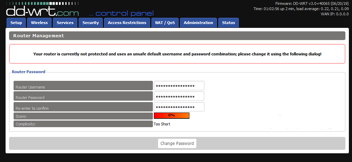Click the unsafe default password warning message
The width and height of the screenshot is (352, 162).
click(x=177, y=54)
